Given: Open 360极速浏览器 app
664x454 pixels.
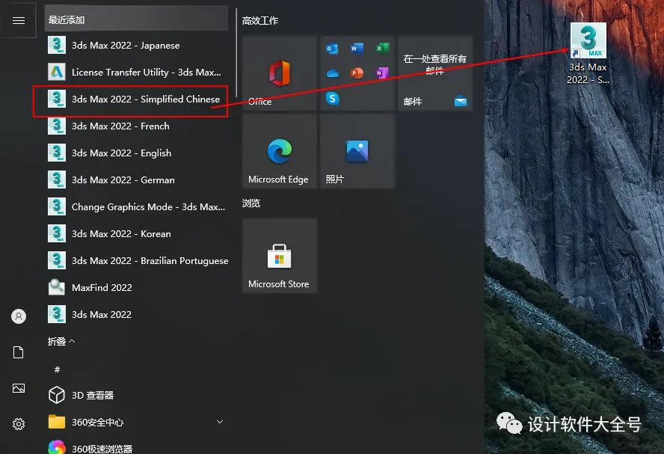Looking at the screenshot, I should (136, 448).
